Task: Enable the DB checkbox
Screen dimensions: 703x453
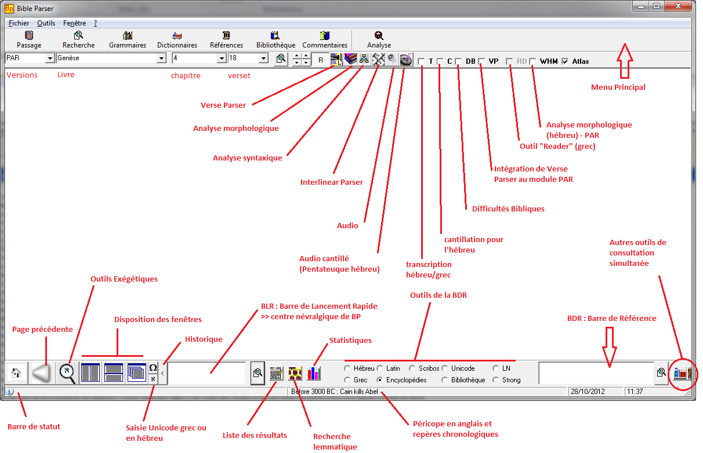Action: tap(458, 61)
